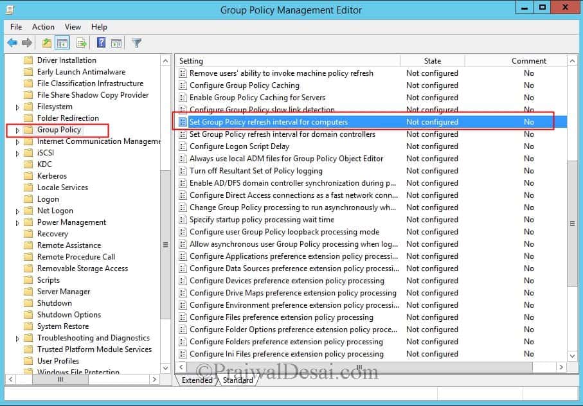Image resolution: width=583 pixels, height=406 pixels.
Task: Click the folder icon next to Shutdown Options
Action: [x=28, y=315]
